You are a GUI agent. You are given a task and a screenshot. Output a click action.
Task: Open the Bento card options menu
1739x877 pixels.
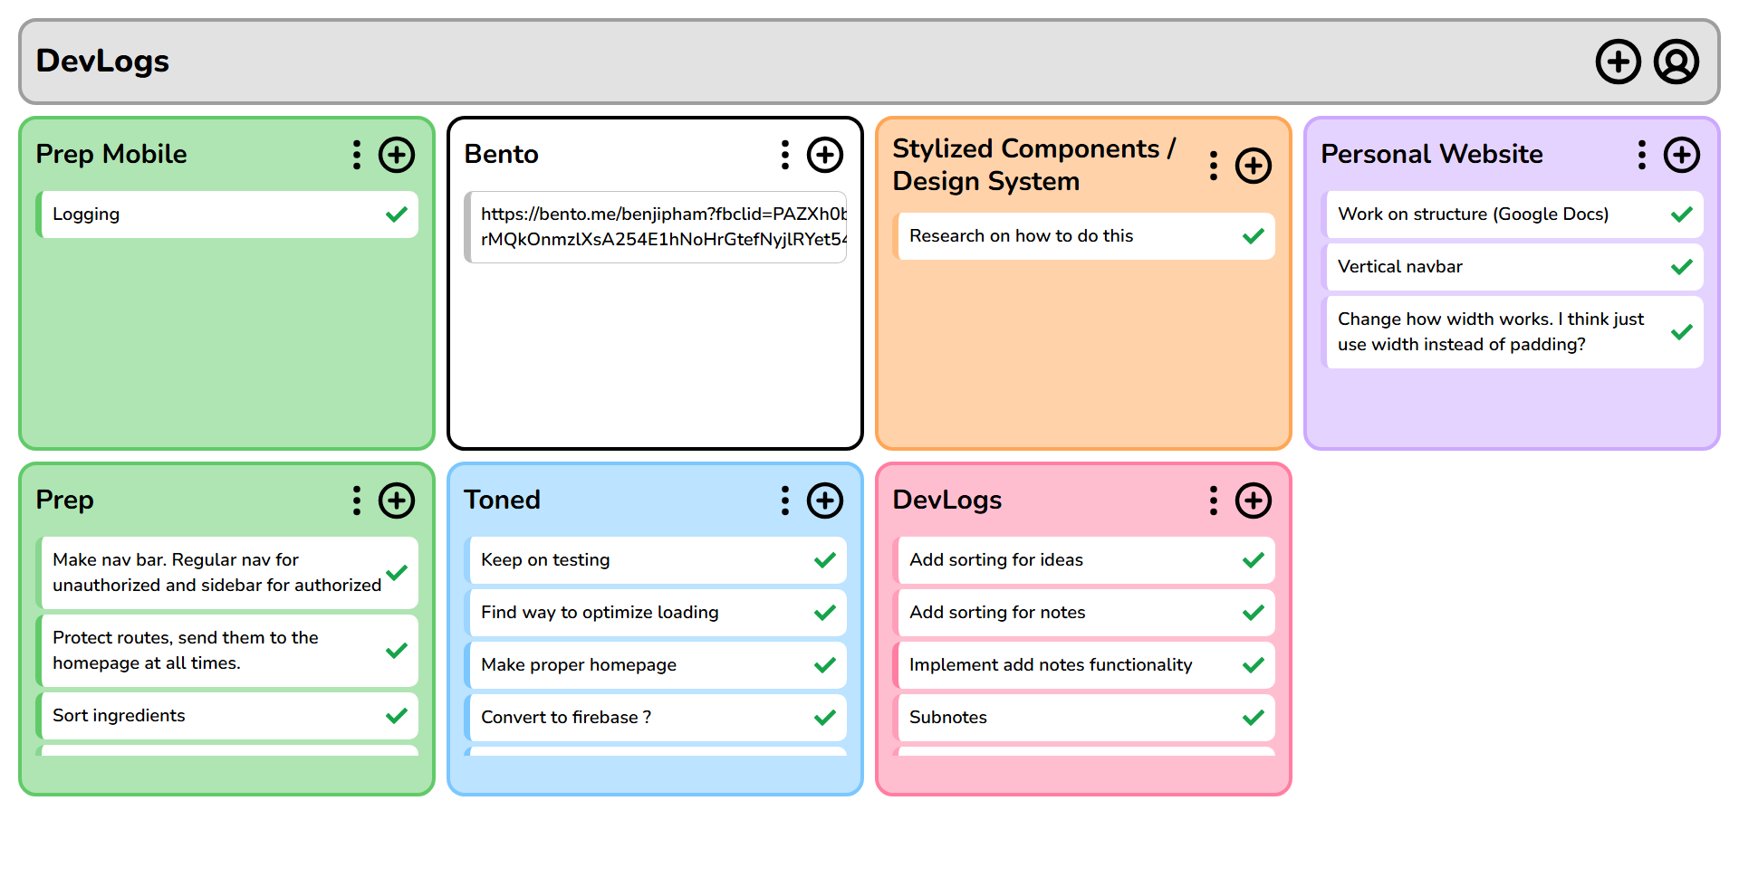click(784, 155)
